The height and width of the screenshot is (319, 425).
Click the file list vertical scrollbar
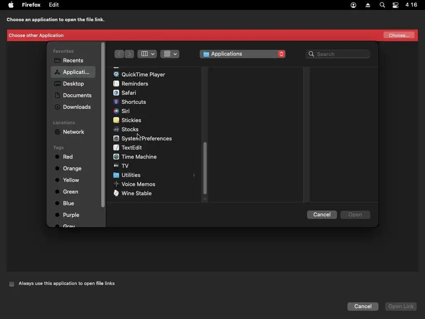coord(205,168)
